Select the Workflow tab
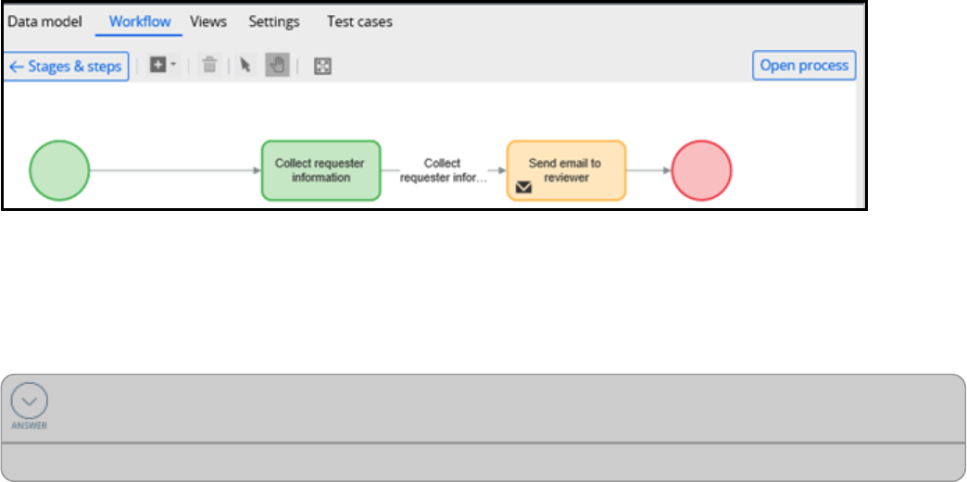Viewport: 967px width, 482px height. click(x=140, y=21)
